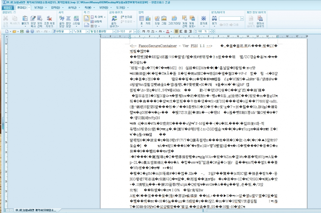Open the 보안(R) menu

tap(104, 7)
